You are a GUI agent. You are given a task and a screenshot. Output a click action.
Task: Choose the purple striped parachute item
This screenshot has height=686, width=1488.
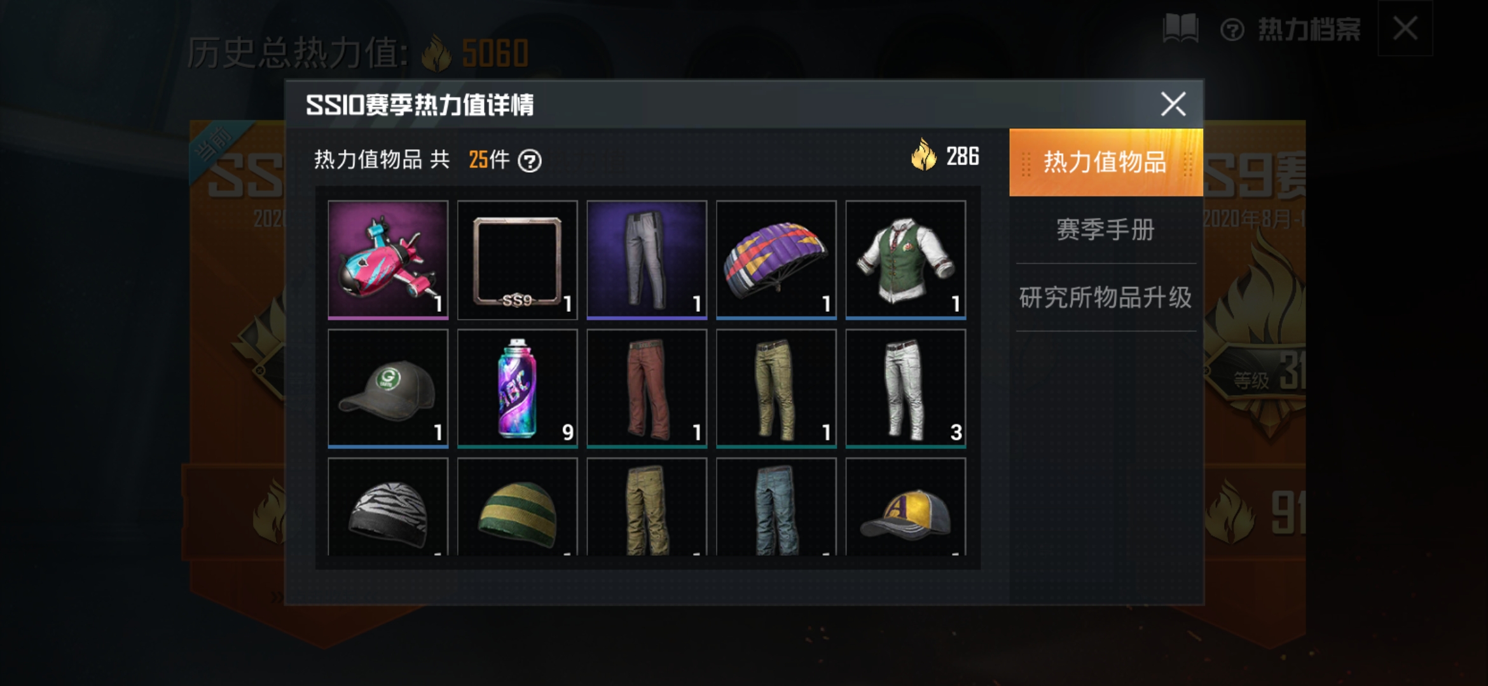pyautogui.click(x=776, y=260)
